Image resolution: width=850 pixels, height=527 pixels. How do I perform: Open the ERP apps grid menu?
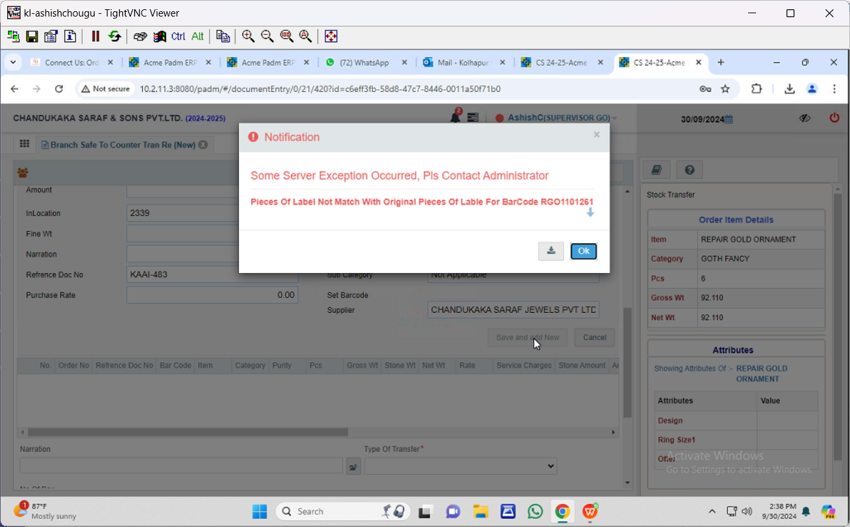click(x=24, y=144)
